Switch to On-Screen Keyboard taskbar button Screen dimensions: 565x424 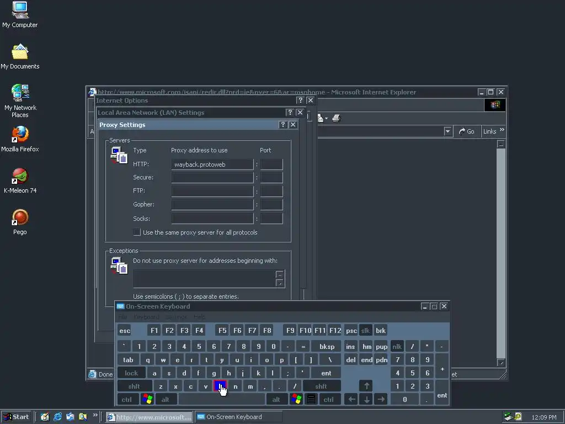[238, 417]
